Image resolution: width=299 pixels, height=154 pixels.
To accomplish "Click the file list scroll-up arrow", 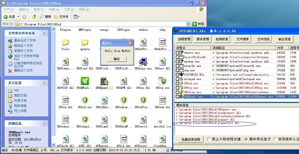I will [53, 29].
